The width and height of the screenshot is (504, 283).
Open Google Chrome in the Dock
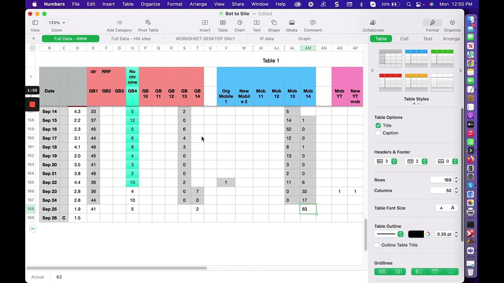471,63
